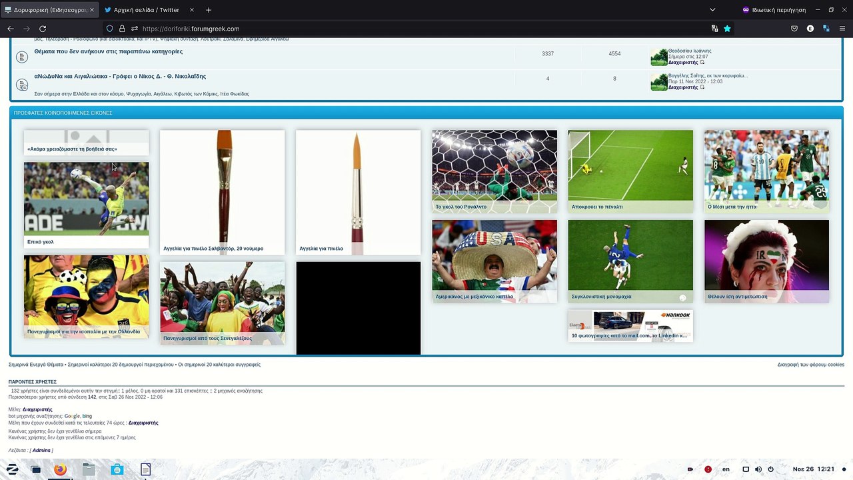The image size is (853, 480).
Task: Open 'Σημερινά Ενεργά Θέματα' link
Action: [36, 365]
